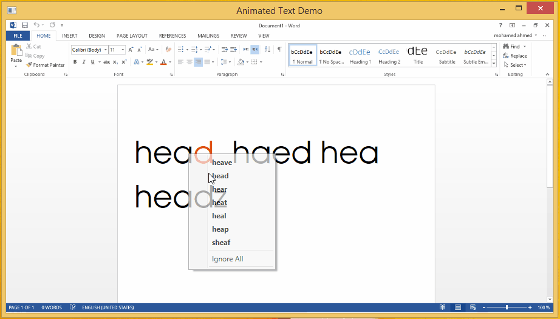Toggle Align Left paragraph alignment
The width and height of the screenshot is (560, 319).
pos(180,62)
